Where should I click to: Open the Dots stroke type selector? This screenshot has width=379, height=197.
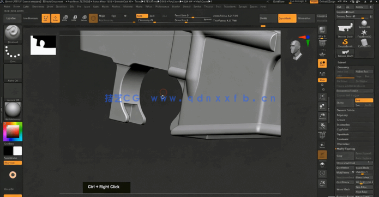(x=13, y=53)
